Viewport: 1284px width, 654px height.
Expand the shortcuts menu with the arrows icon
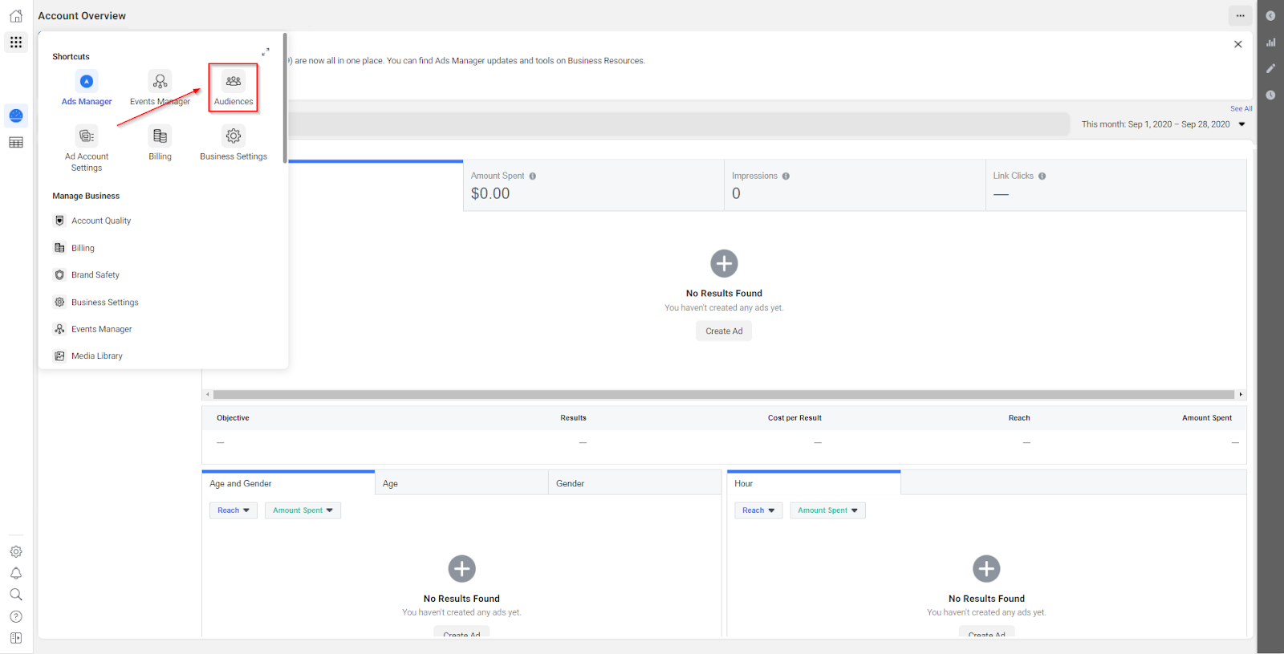pyautogui.click(x=266, y=52)
